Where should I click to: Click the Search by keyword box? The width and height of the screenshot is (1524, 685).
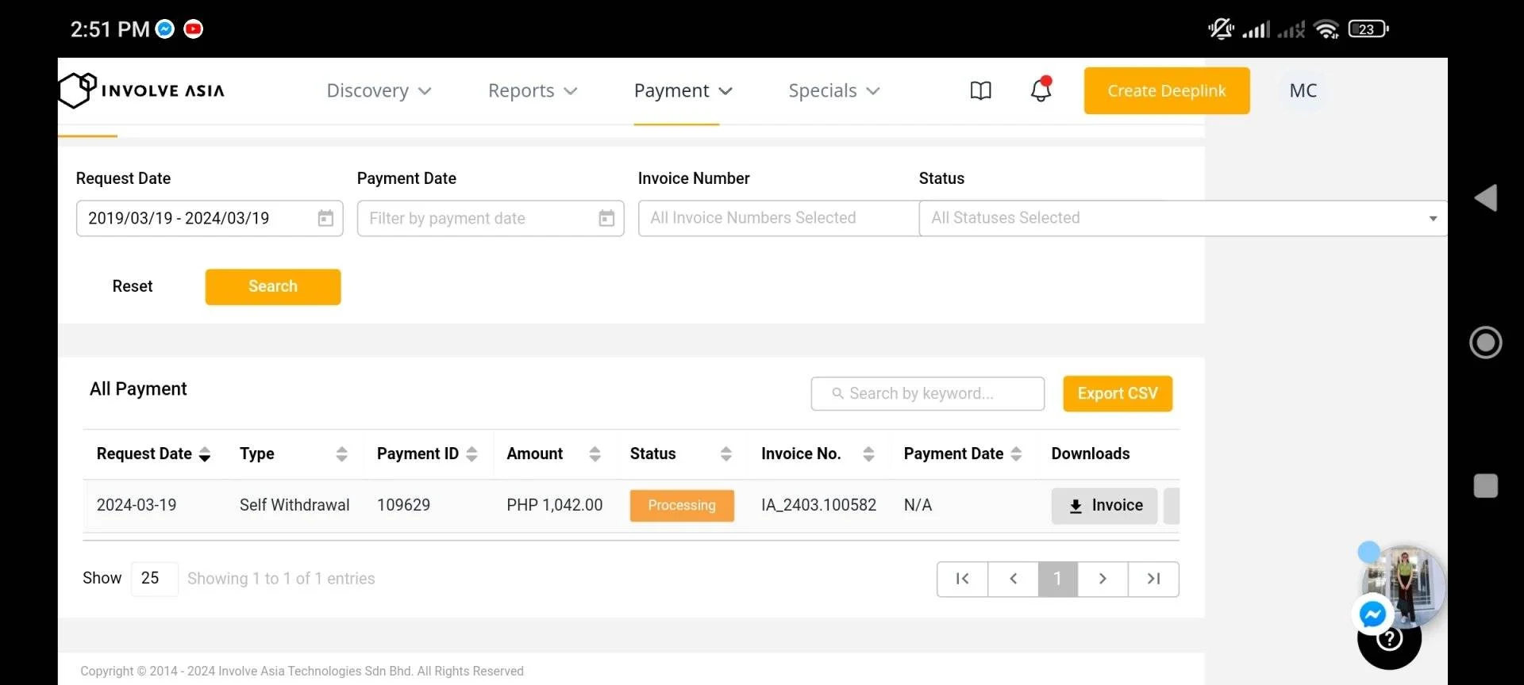click(x=927, y=394)
